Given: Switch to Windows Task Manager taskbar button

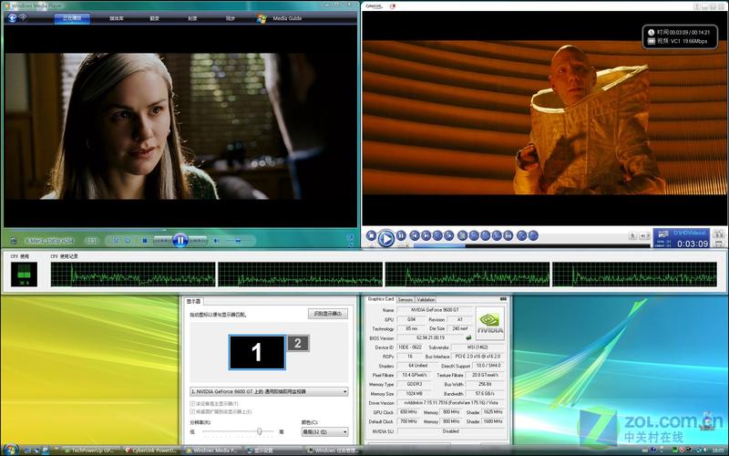Looking at the screenshot, I should coord(334,451).
